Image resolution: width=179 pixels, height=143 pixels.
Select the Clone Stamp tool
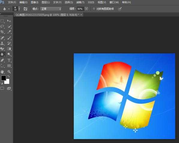[x=2, y=43]
